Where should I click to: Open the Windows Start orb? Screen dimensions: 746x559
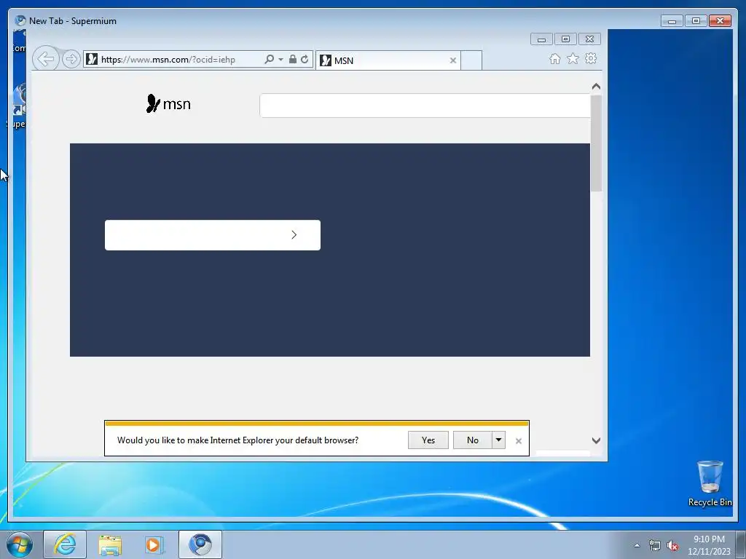(20, 544)
